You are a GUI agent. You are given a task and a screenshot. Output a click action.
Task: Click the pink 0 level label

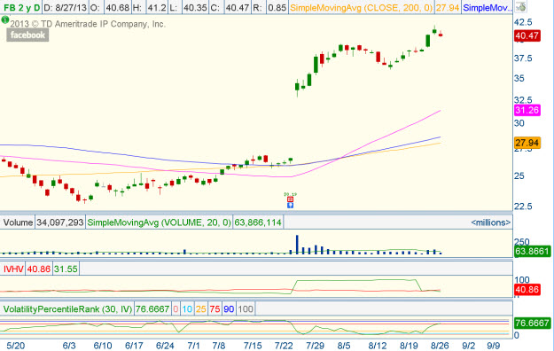click(176, 309)
